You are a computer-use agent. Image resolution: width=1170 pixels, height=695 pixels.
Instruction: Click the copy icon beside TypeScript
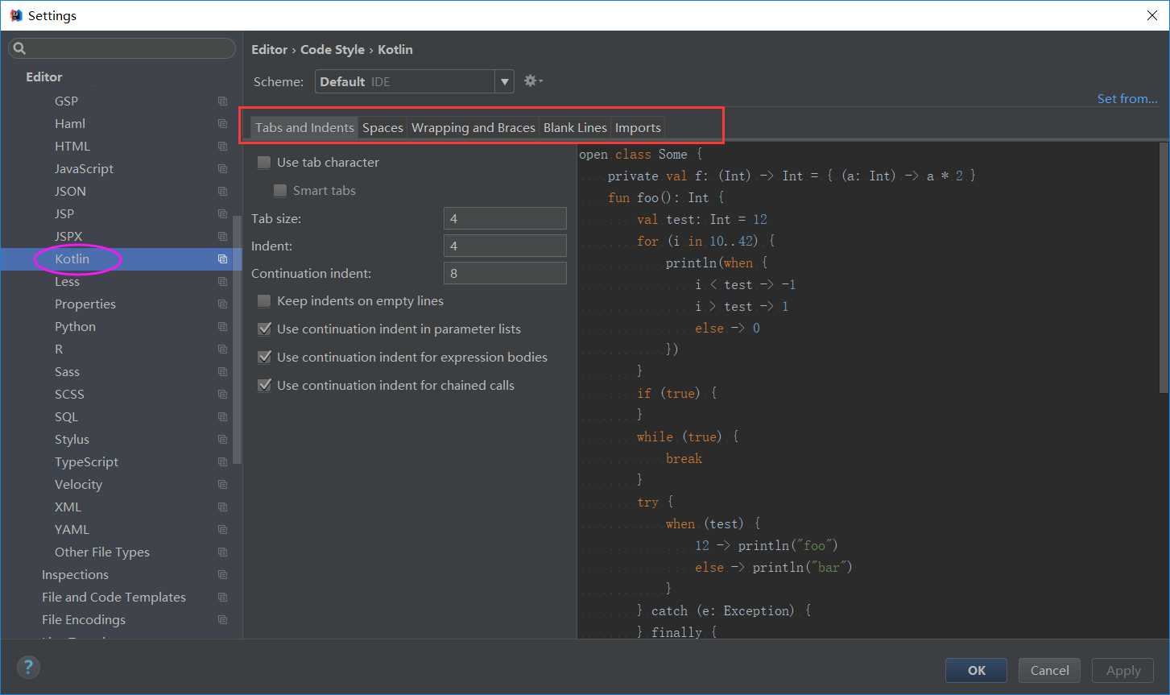(222, 461)
